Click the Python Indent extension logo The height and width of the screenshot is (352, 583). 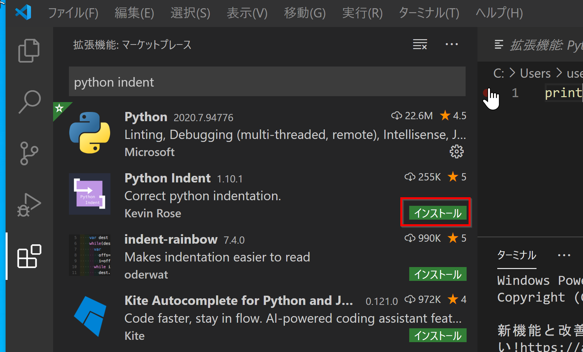pyautogui.click(x=90, y=194)
